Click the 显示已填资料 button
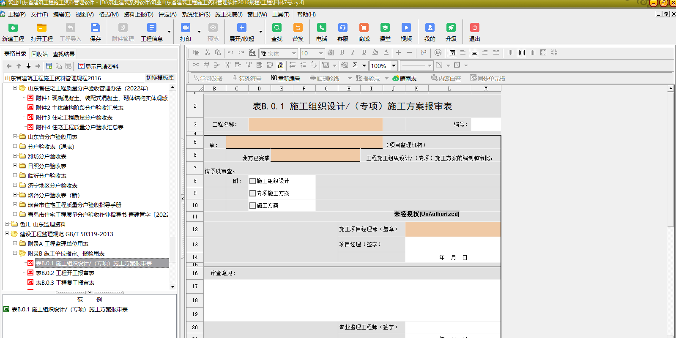This screenshot has width=676, height=338. pos(98,66)
